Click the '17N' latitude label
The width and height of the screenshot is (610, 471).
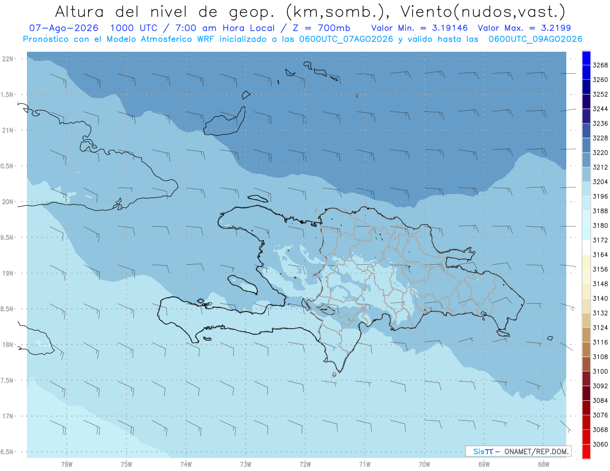(9, 417)
